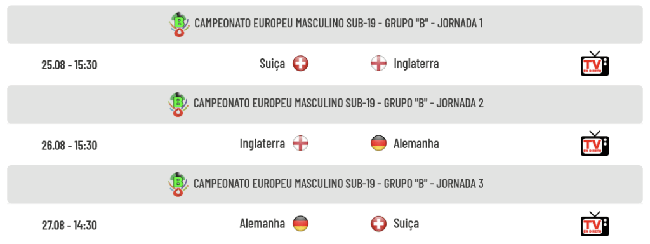Click England flag in the 26.08 match
Viewport: 650px width, 244px height.
pyautogui.click(x=300, y=144)
